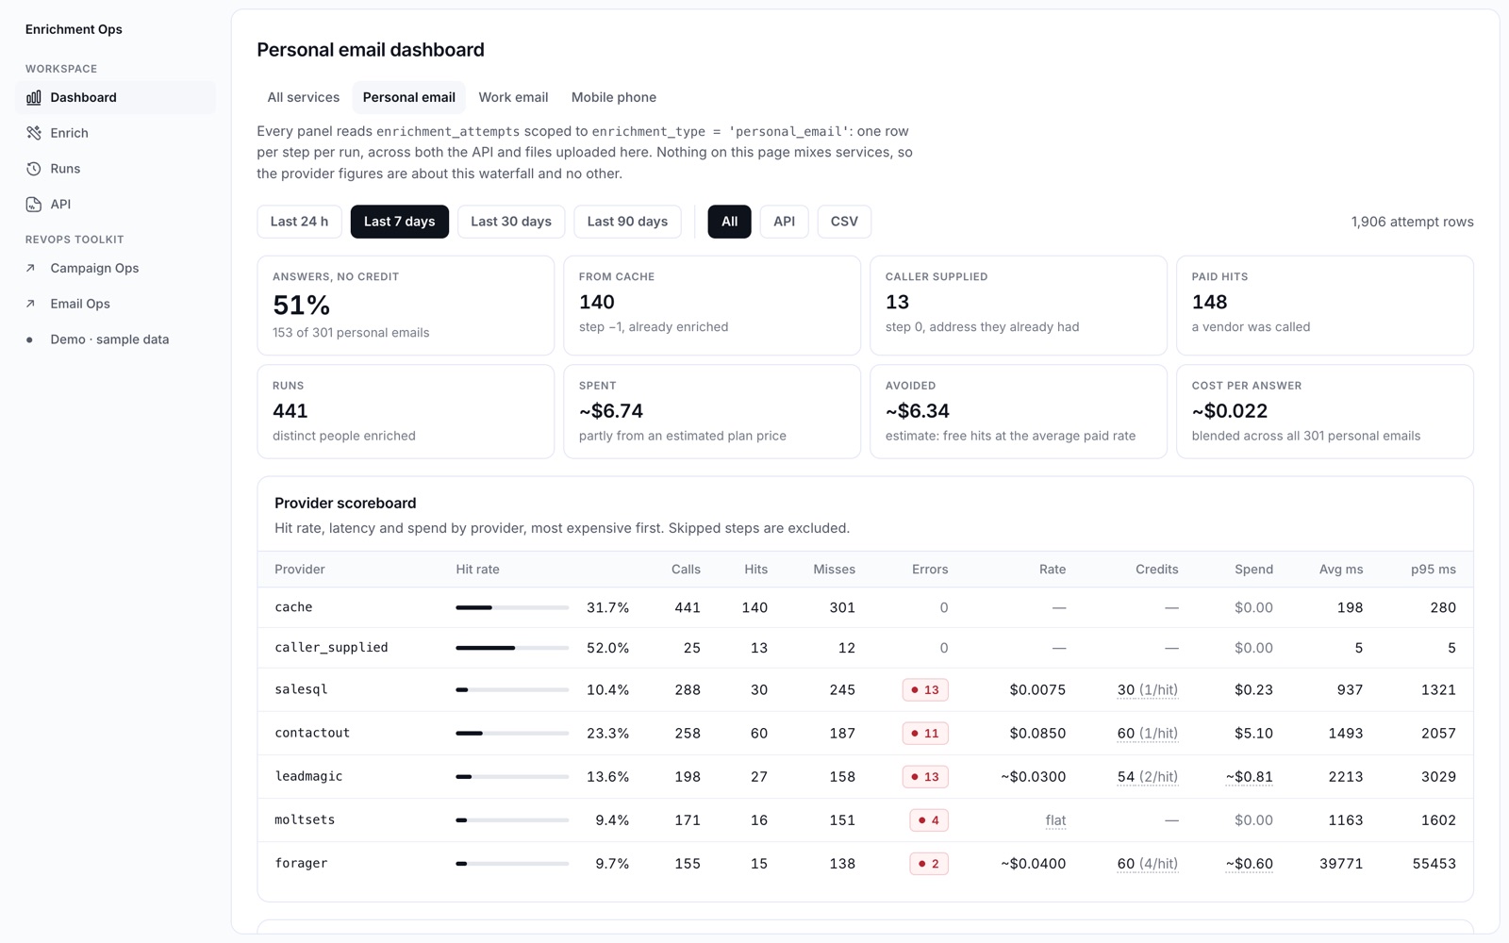Click salesql credits '30 (1/hit)'
This screenshot has width=1509, height=943.
pos(1147,690)
